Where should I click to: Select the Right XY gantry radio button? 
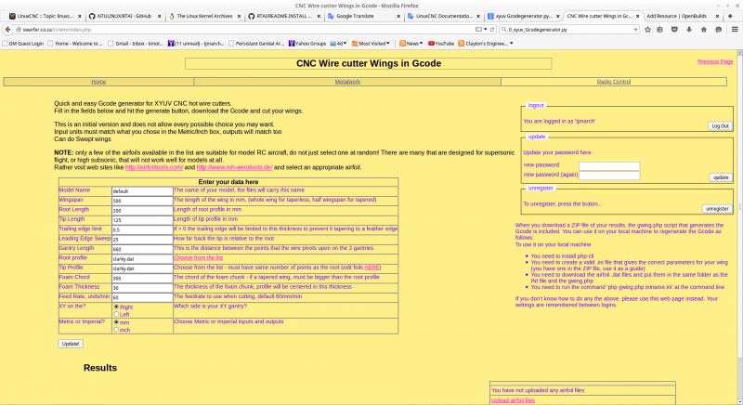pyautogui.click(x=116, y=306)
